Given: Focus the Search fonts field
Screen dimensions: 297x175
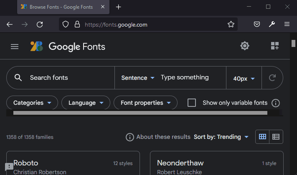Looking at the screenshot, I should (61, 78).
